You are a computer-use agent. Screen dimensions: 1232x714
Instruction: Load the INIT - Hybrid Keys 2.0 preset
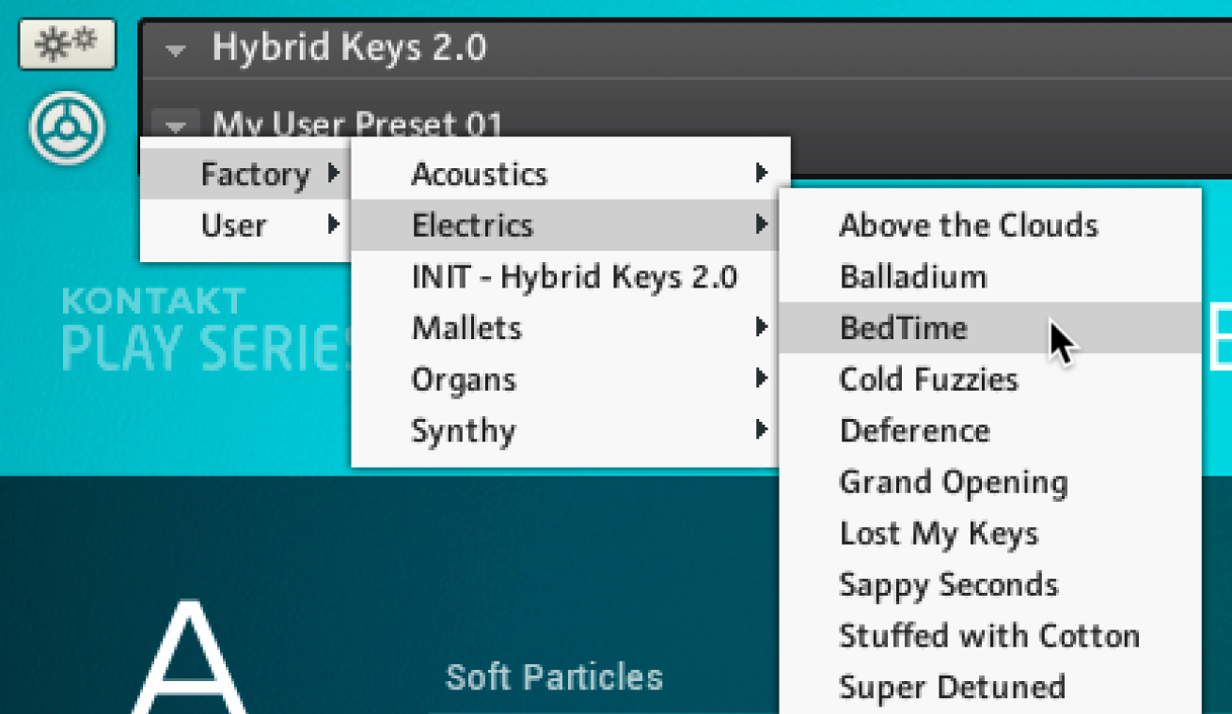tap(574, 277)
